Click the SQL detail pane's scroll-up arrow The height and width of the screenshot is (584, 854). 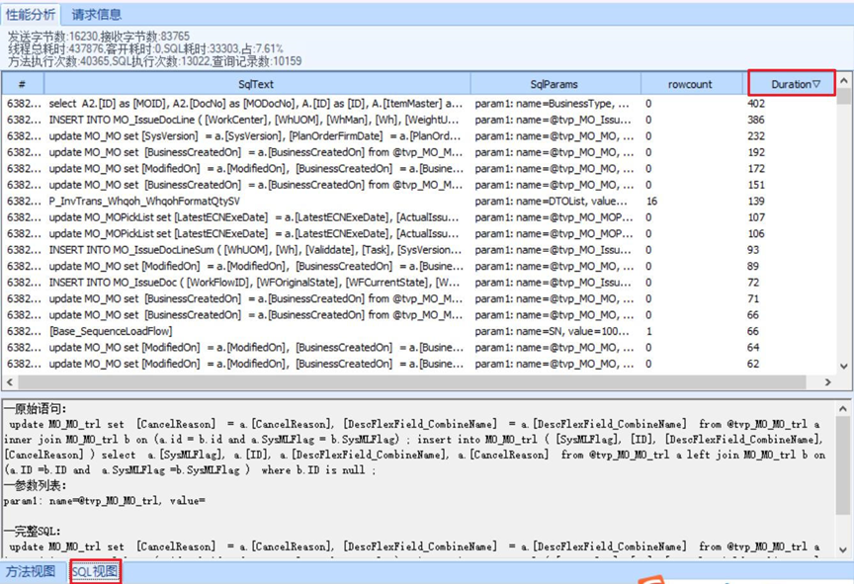[x=843, y=407]
